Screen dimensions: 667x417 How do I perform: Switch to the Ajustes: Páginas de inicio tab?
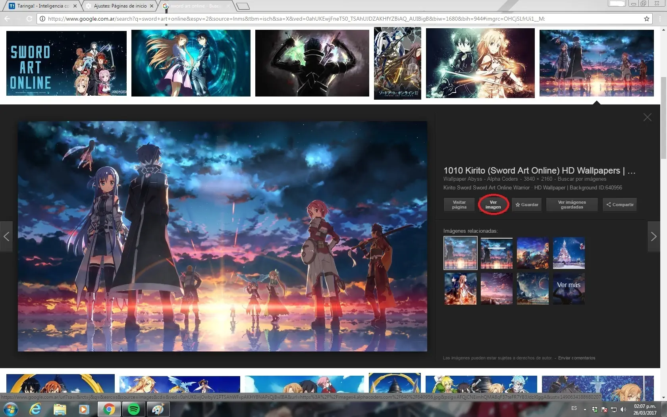(x=120, y=6)
